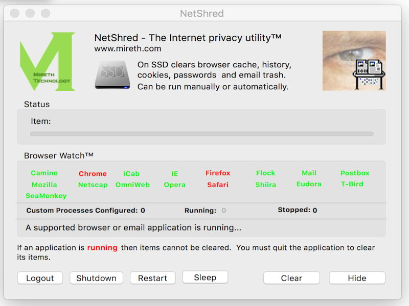409x306 pixels.
Task: Click the Postbox application label
Action: pyautogui.click(x=355, y=173)
